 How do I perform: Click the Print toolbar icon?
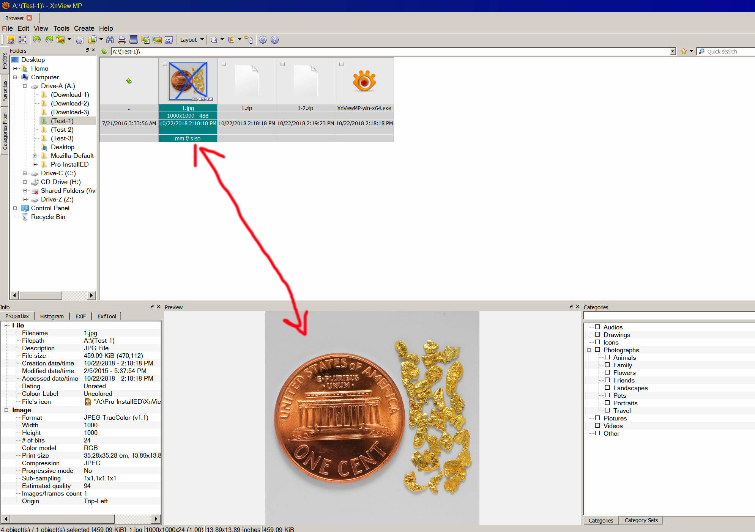coord(121,40)
